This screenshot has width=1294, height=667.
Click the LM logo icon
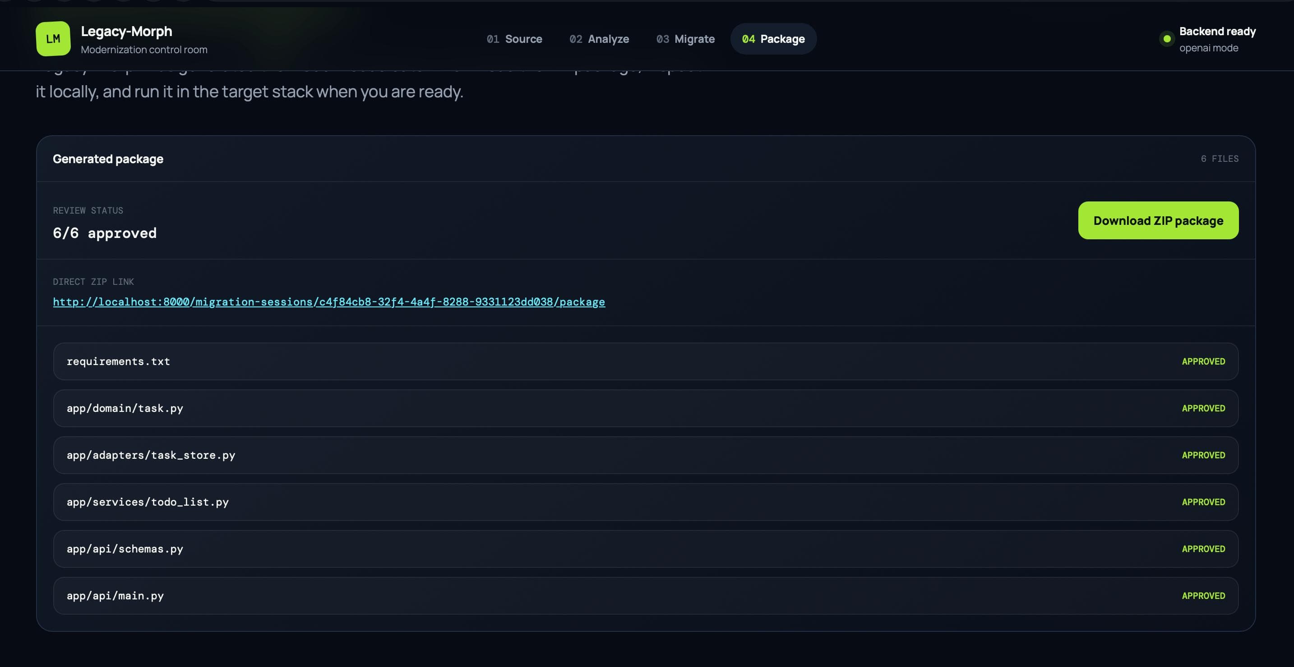click(x=53, y=39)
